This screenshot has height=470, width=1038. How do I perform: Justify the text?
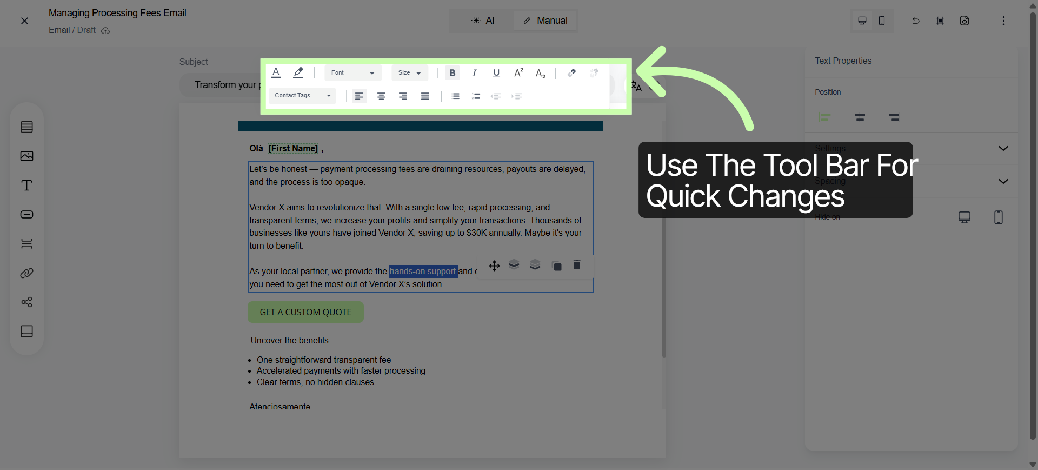[425, 96]
